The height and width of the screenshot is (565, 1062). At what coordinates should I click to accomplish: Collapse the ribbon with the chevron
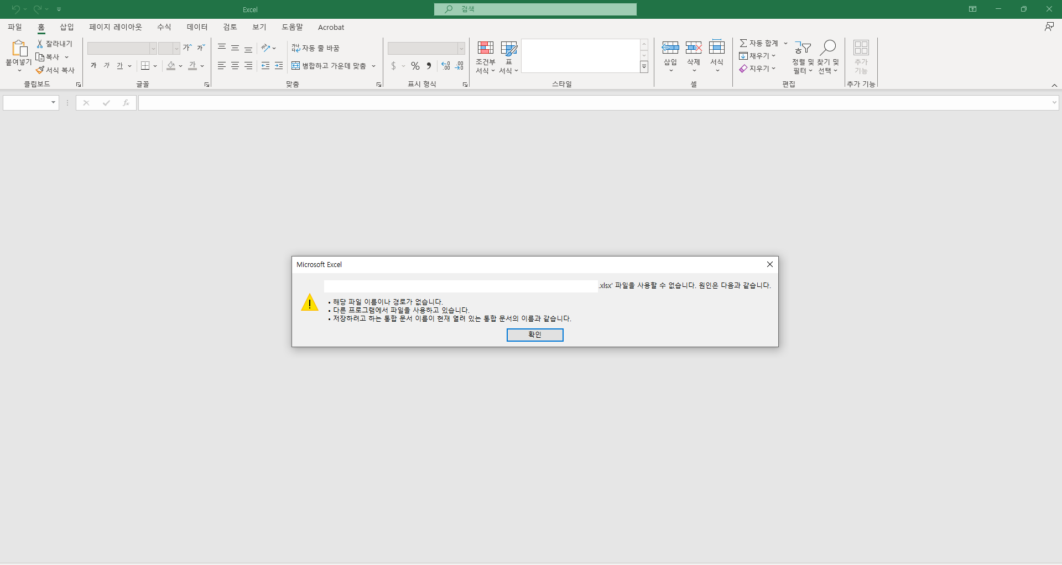click(1054, 85)
